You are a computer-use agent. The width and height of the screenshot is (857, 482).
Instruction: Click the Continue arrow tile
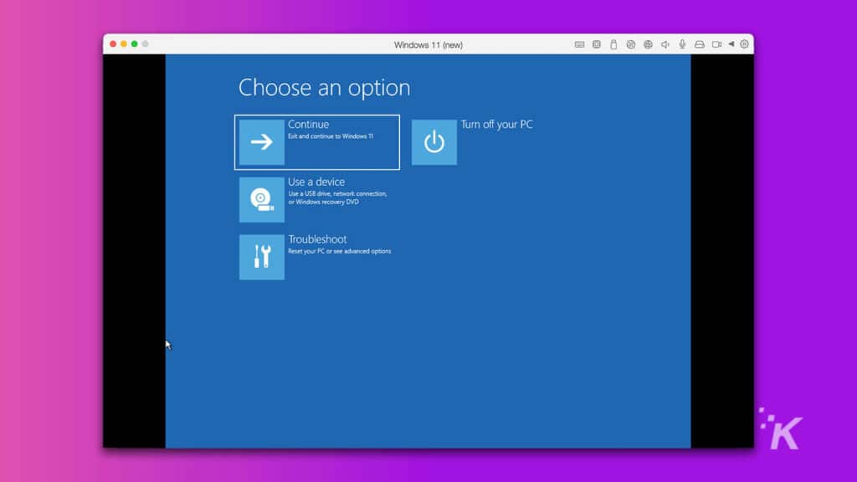[x=262, y=142]
